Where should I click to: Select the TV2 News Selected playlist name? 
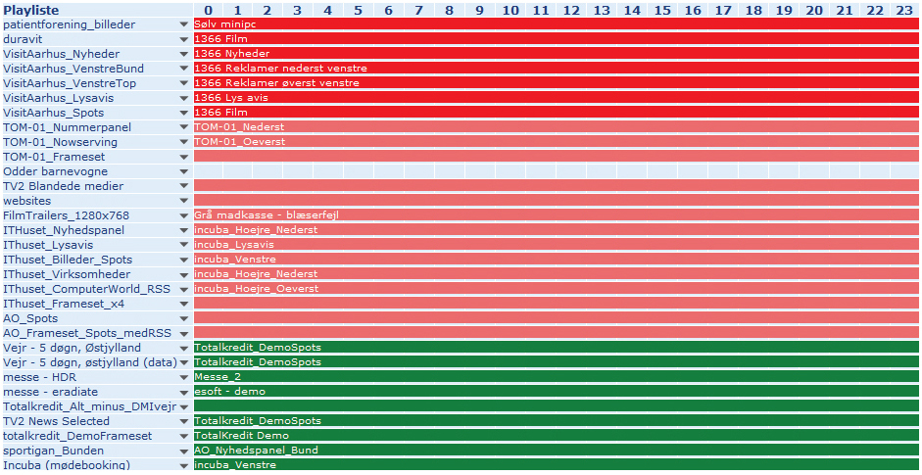coord(57,421)
